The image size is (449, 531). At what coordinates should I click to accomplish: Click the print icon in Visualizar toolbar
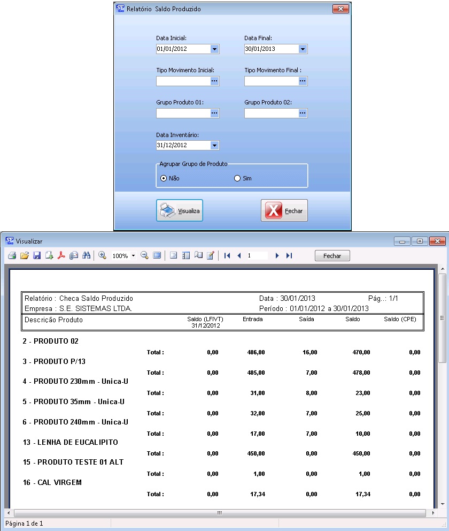coord(12,256)
